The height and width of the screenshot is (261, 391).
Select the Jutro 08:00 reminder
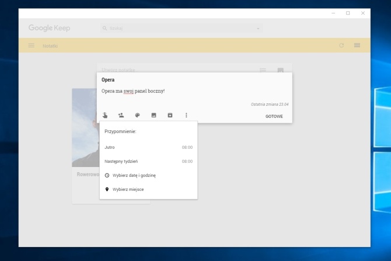tap(148, 147)
